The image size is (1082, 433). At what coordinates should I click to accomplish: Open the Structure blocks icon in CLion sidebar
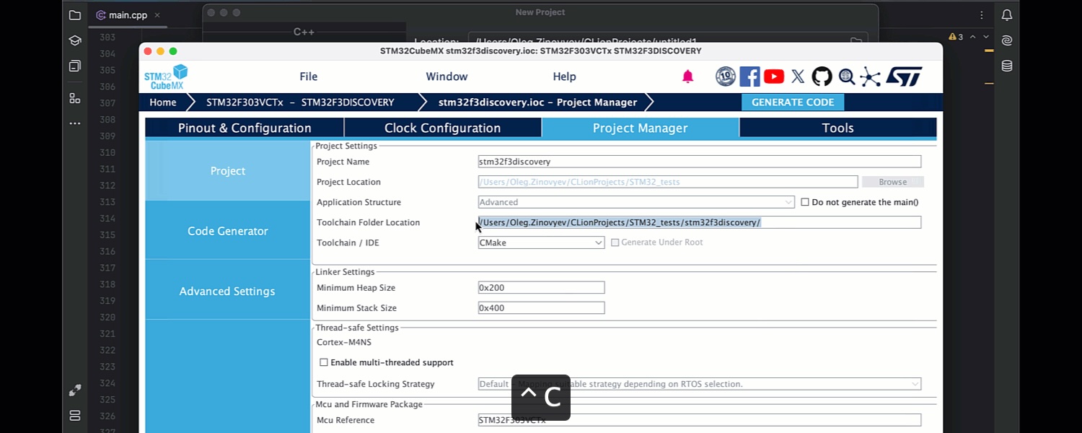click(x=75, y=97)
